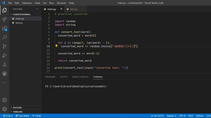Open the Explorer view in activity bar
This screenshot has width=211, height=118.
[x=4, y=10]
